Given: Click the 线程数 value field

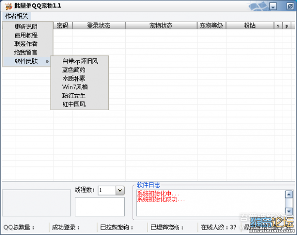Looking at the screenshot, I should coord(107,190).
